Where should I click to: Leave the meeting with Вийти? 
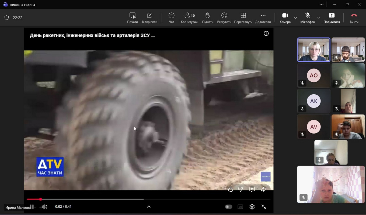(x=354, y=18)
